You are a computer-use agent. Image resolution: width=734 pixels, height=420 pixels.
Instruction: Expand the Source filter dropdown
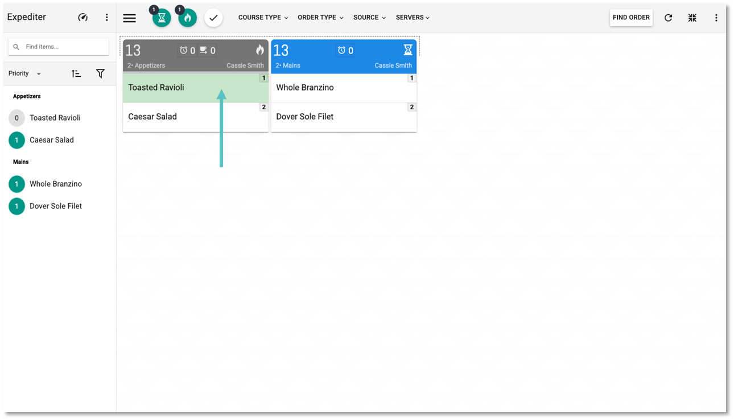pos(369,18)
